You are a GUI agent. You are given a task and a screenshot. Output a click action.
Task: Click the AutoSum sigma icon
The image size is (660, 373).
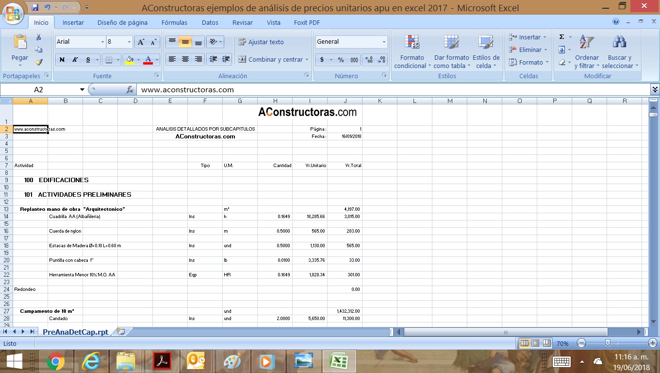(x=561, y=37)
